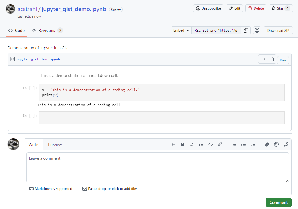Add a numbered list
The image size is (298, 209).
point(234,144)
